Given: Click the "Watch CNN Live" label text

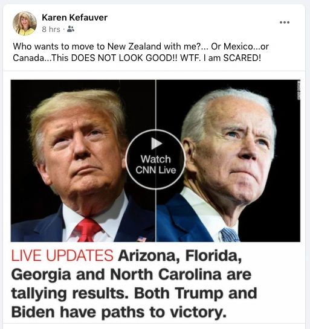Looking at the screenshot, I should click(156, 164).
